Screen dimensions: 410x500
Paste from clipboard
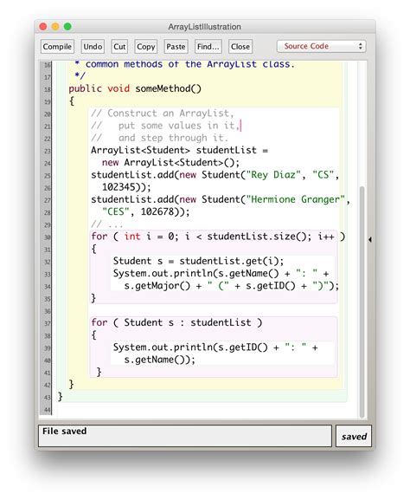click(x=176, y=47)
